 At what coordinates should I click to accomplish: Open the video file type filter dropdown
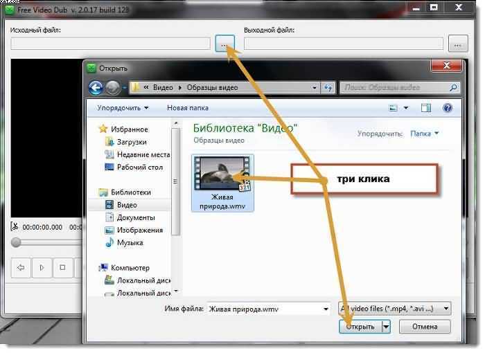tap(394, 309)
